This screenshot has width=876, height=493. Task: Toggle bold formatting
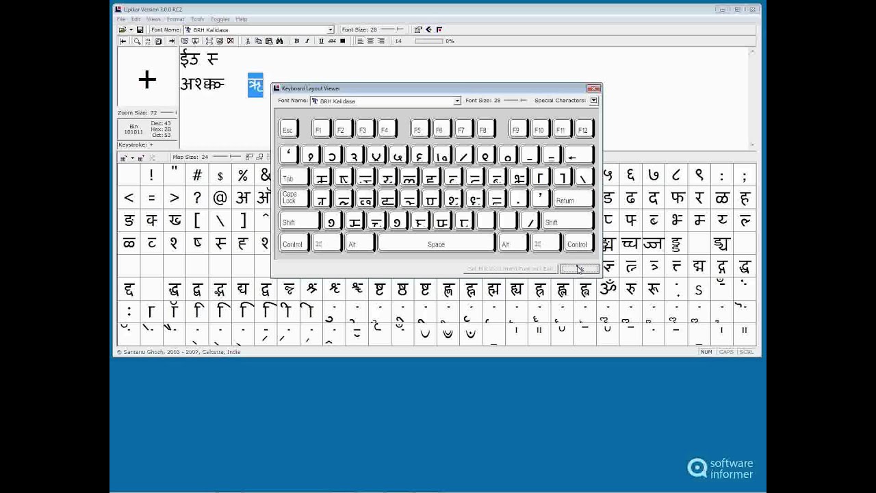tap(296, 41)
